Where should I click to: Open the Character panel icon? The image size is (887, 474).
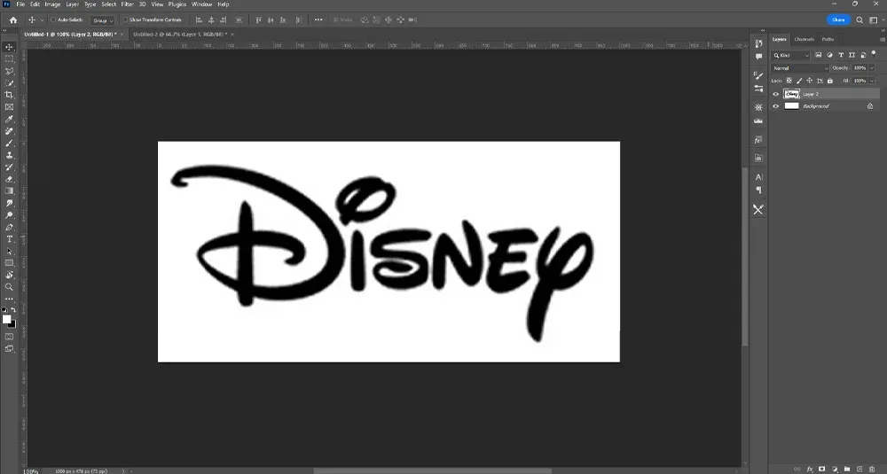pyautogui.click(x=758, y=177)
